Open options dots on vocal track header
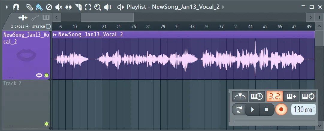 11,77
